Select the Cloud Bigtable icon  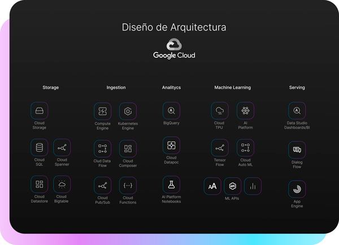coord(62,184)
